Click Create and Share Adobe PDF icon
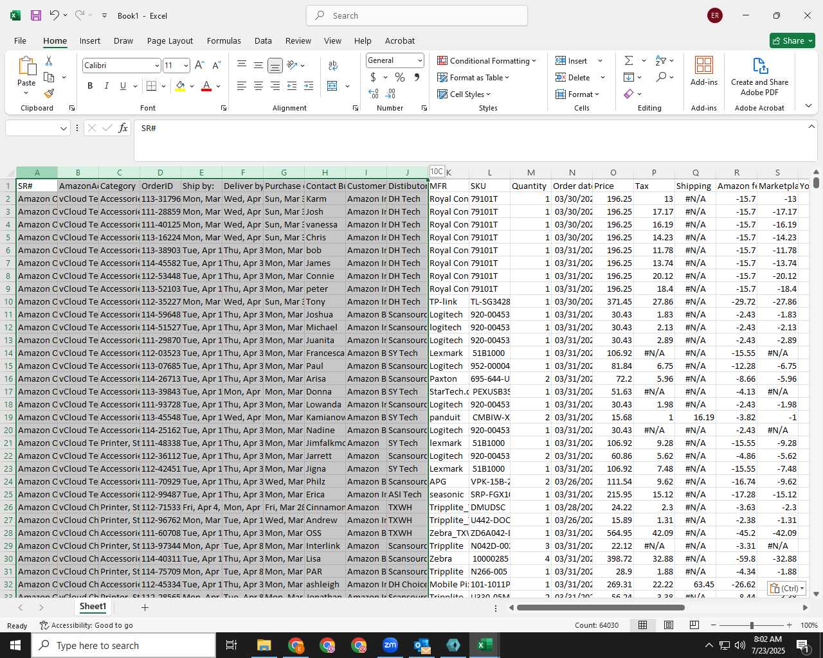Screen dimensions: 823x658 pos(760,66)
